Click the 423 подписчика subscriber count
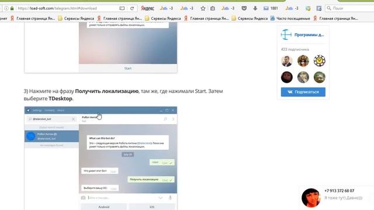 [295, 50]
